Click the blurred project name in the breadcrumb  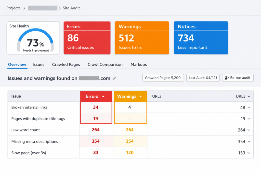pos(42,8)
